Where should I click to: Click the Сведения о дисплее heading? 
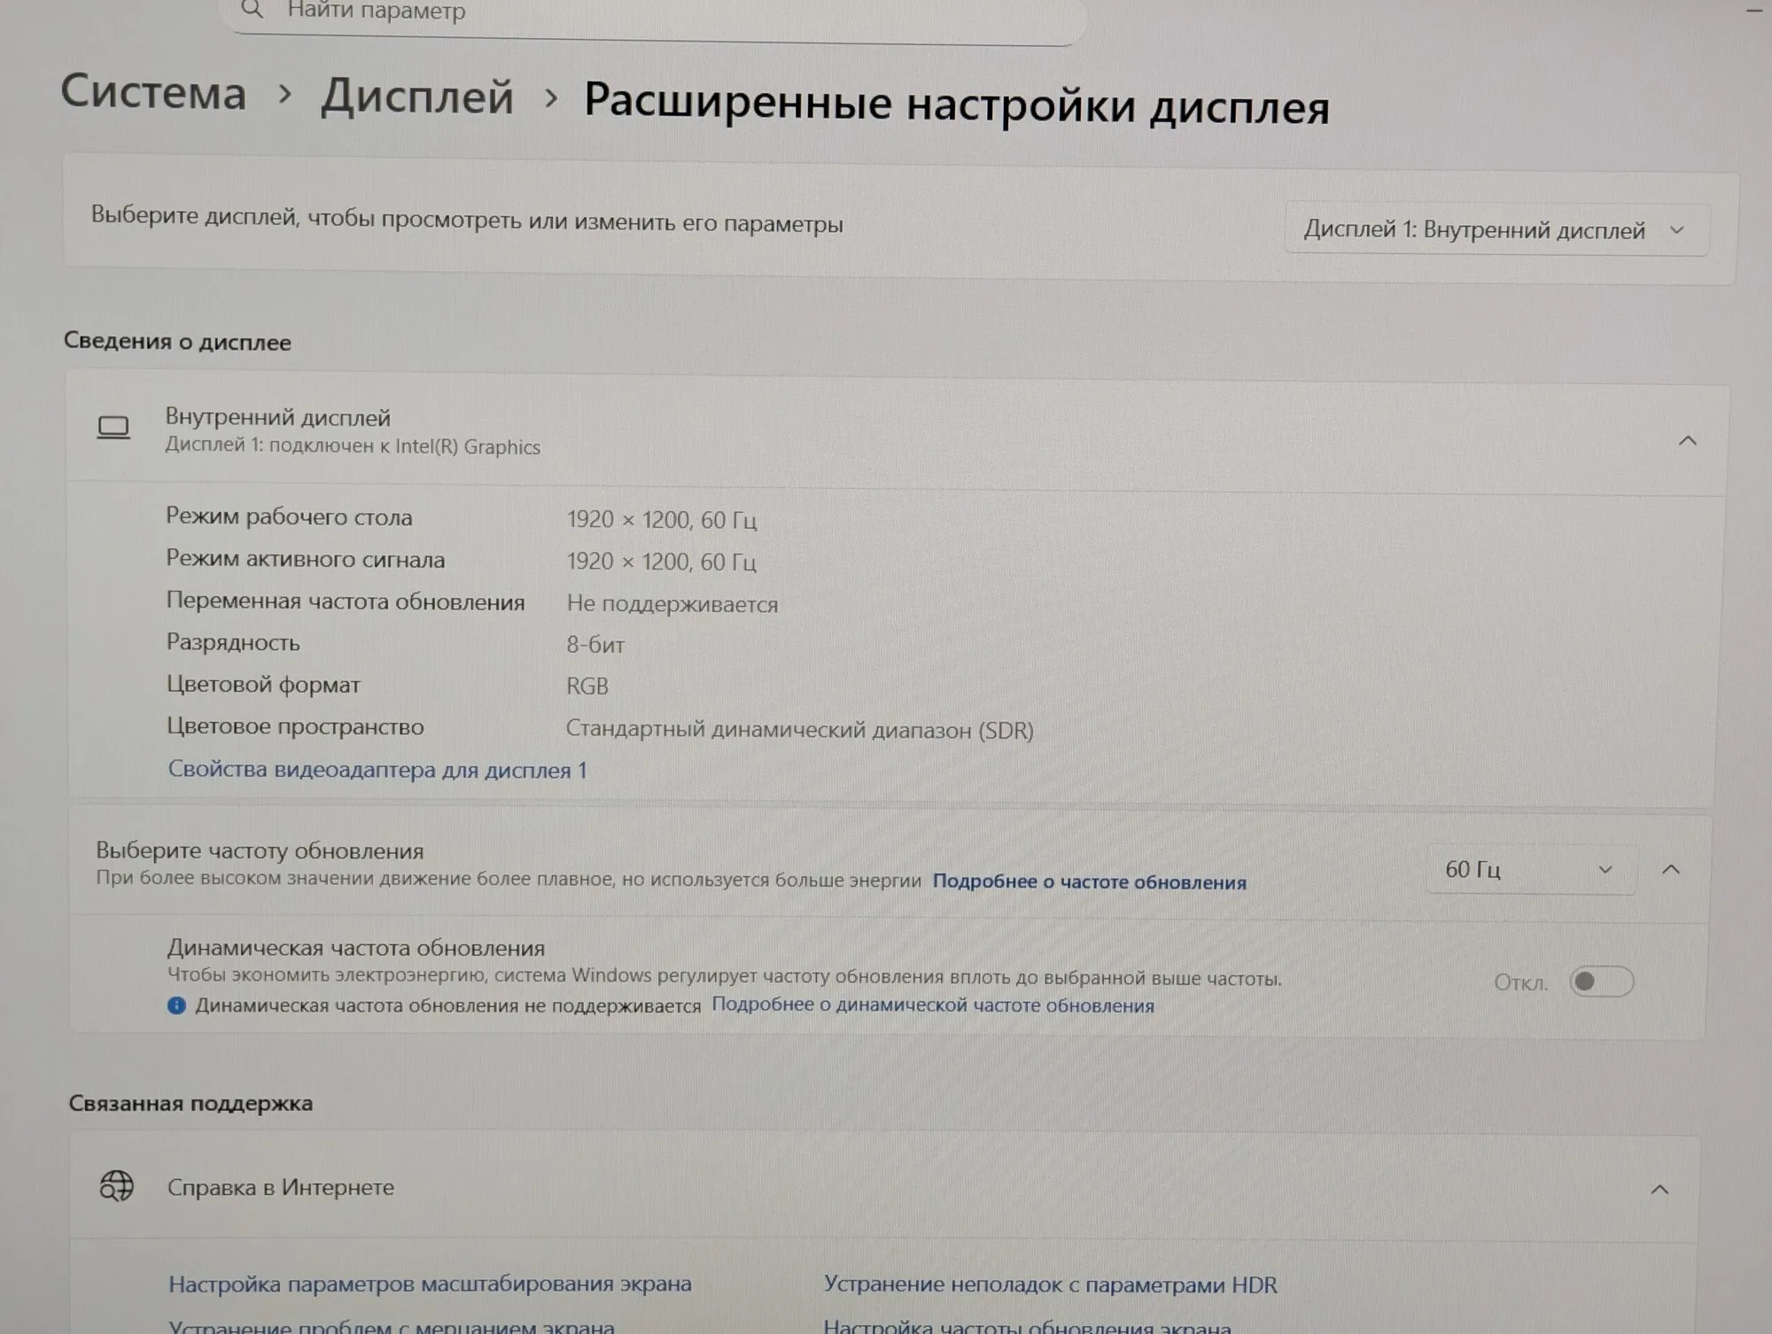177,342
